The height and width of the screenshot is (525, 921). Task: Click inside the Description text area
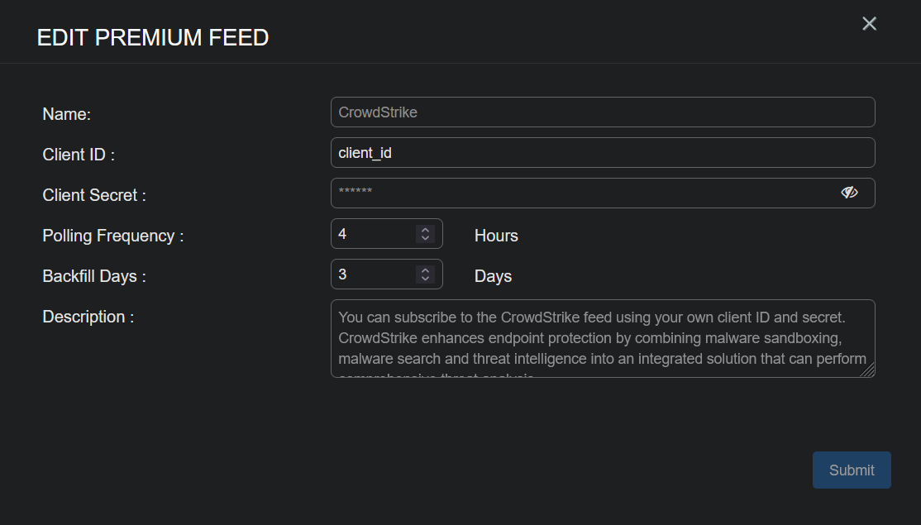[x=602, y=338]
